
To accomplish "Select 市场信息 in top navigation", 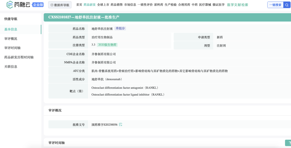I will coord(130,5).
